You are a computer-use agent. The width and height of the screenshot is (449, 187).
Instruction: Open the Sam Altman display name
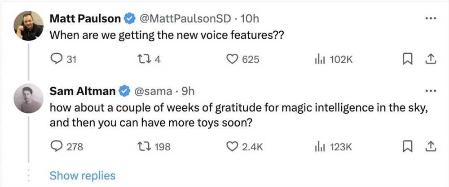point(83,91)
